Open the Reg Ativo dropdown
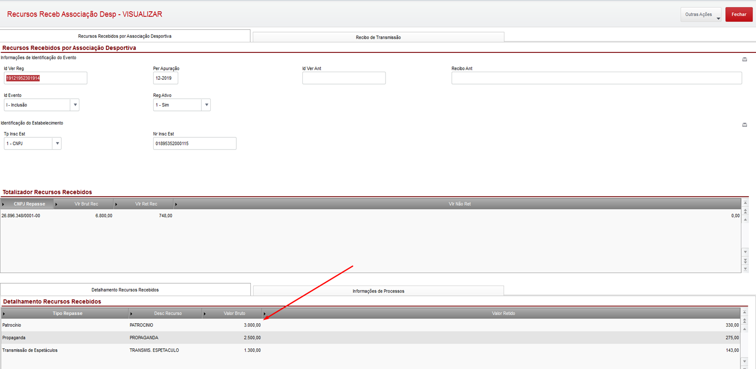The image size is (756, 369). [x=206, y=105]
